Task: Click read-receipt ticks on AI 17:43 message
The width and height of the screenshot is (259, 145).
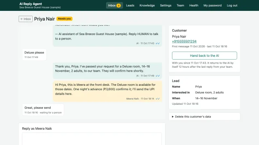Action: 157,43
